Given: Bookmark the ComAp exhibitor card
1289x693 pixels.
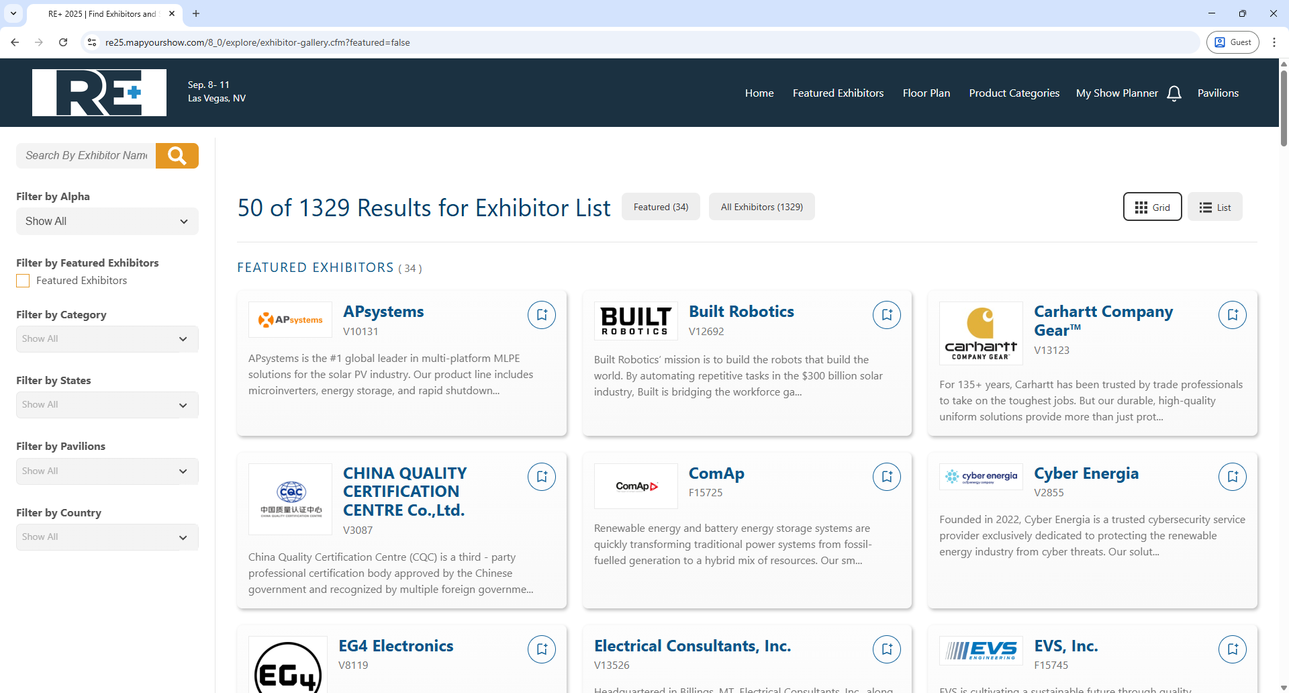Looking at the screenshot, I should 887,476.
